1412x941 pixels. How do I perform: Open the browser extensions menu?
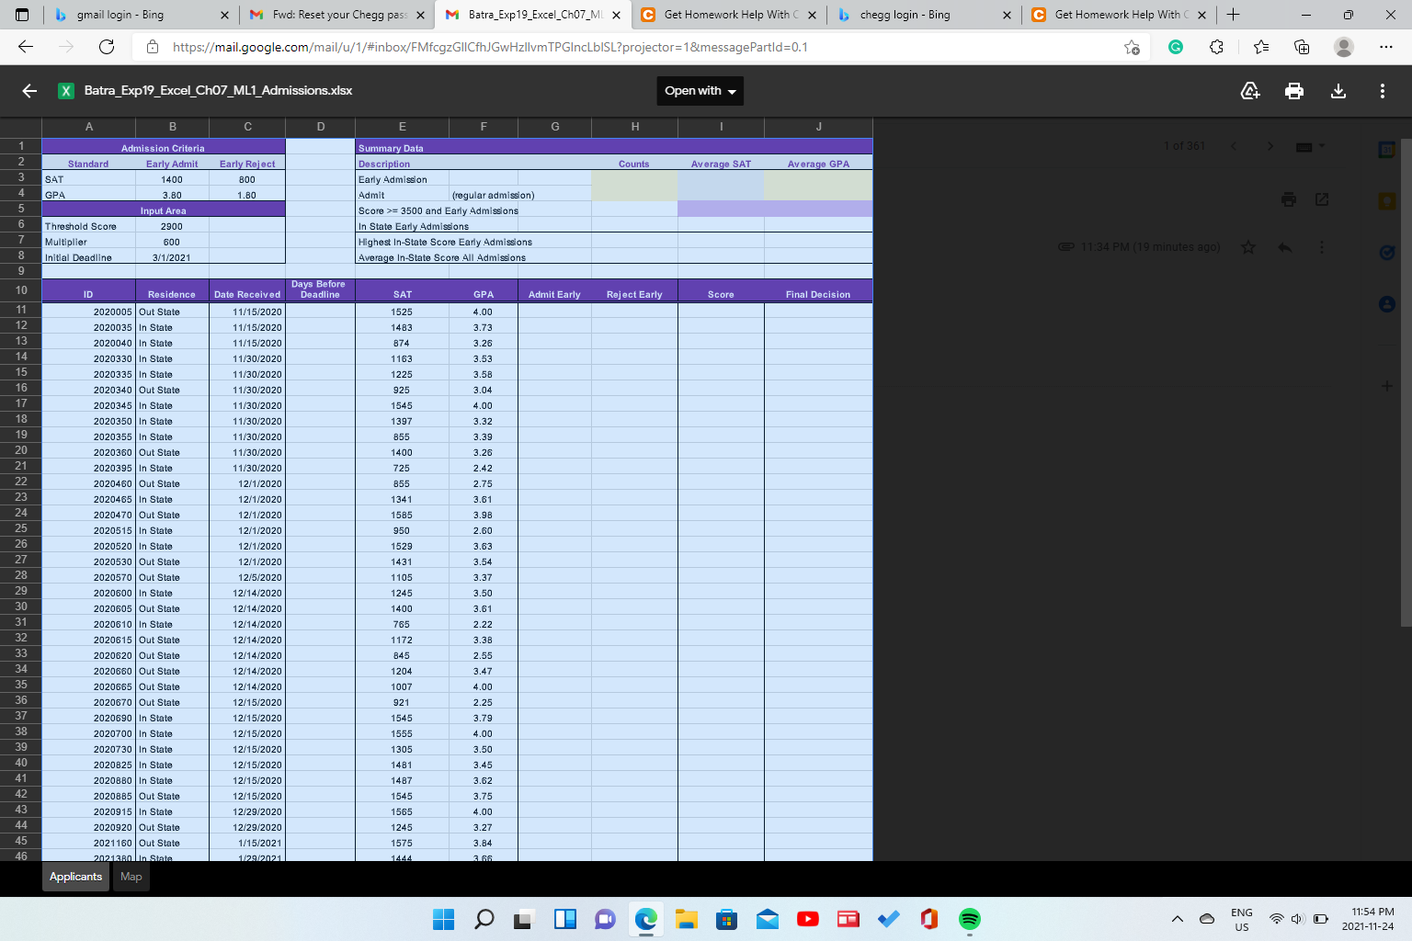(1216, 47)
